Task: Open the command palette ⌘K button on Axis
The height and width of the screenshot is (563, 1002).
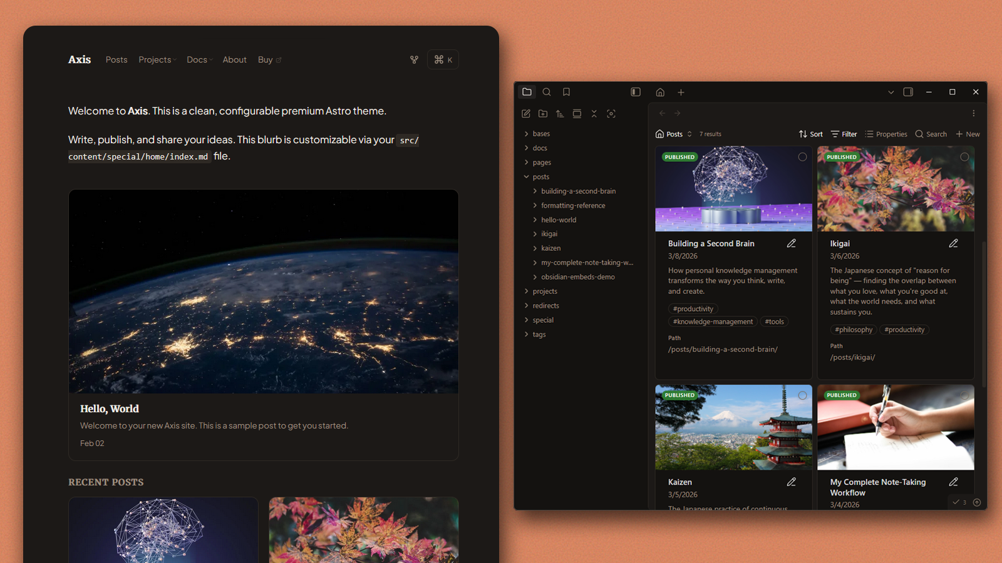Action: (x=443, y=59)
